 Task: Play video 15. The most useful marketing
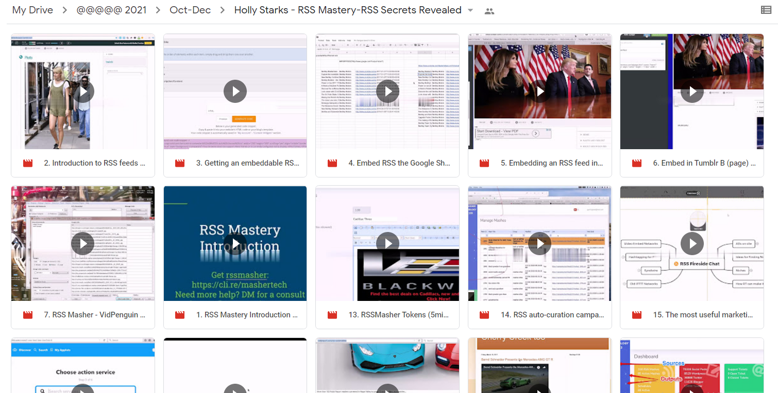(x=692, y=243)
